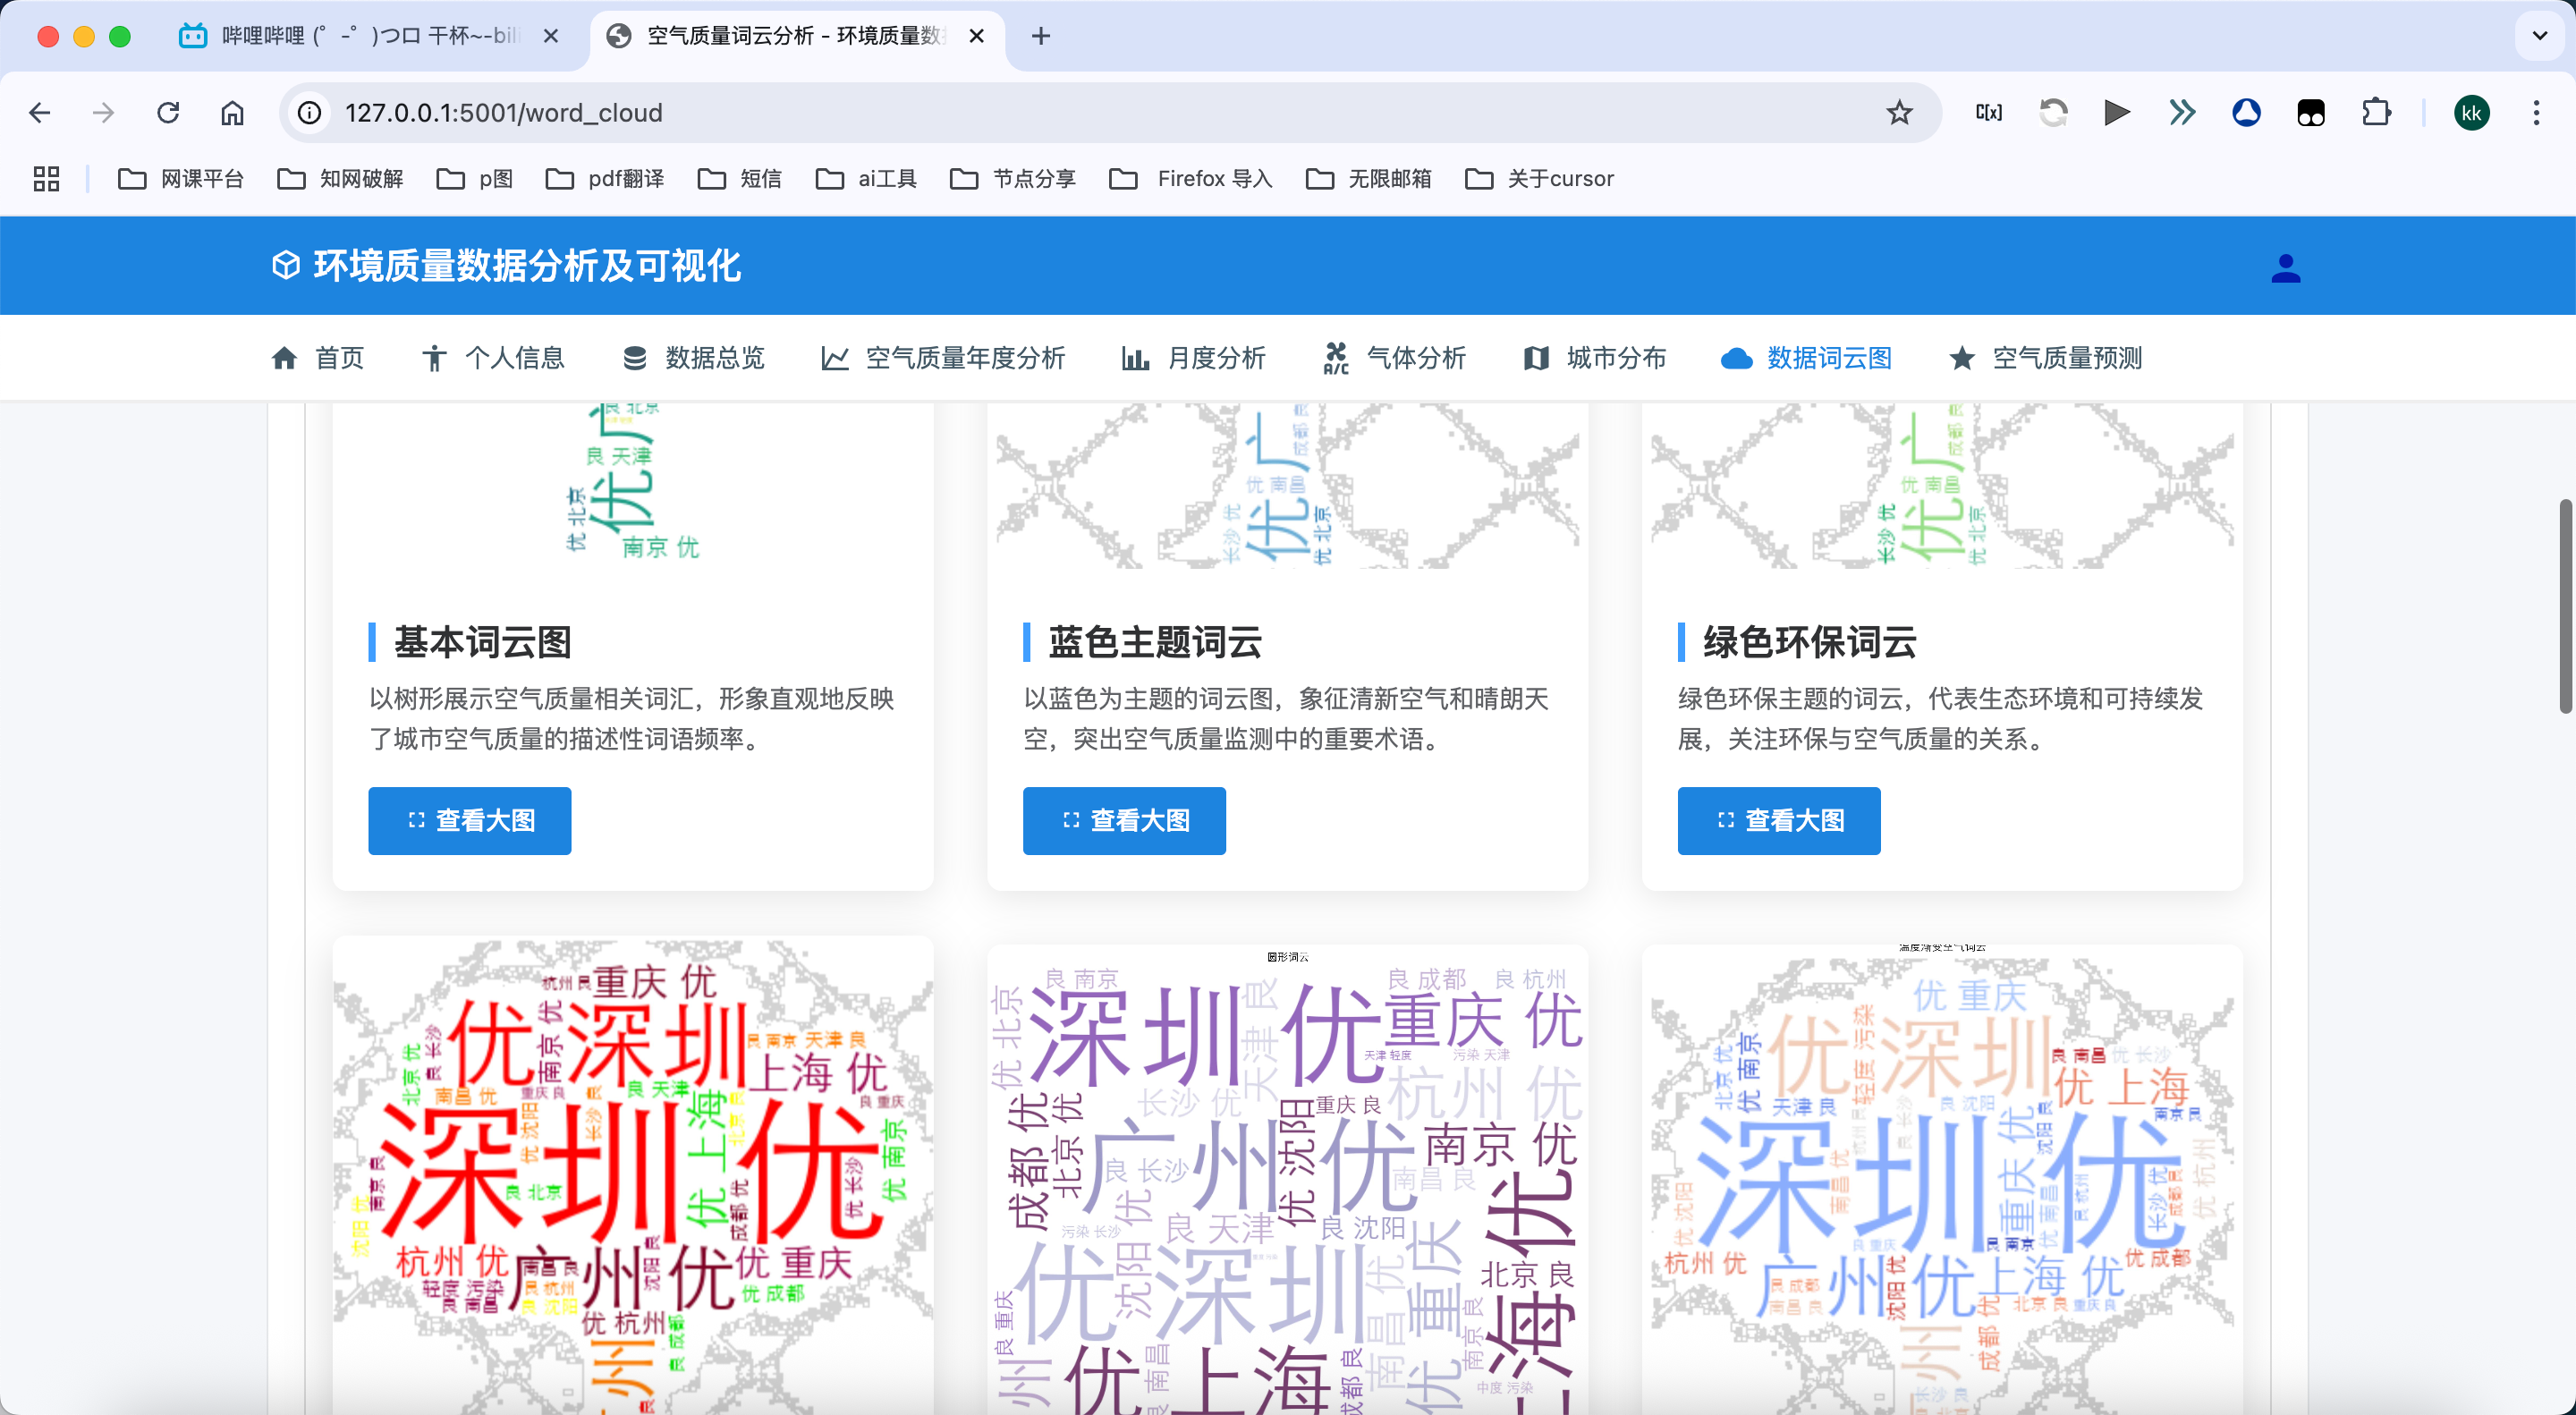The width and height of the screenshot is (2576, 1415).
Task: Click the user profile icon in blue header
Action: click(2285, 268)
